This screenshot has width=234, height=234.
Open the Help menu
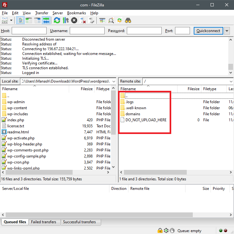click(94, 13)
